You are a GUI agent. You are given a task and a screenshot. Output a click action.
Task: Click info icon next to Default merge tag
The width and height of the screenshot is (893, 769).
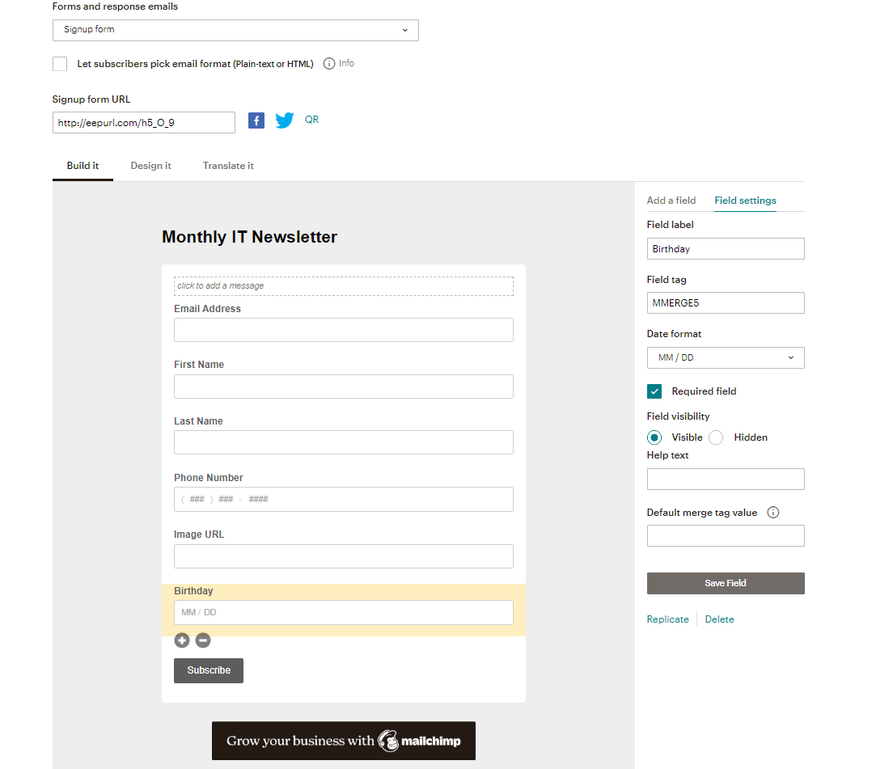click(x=772, y=513)
